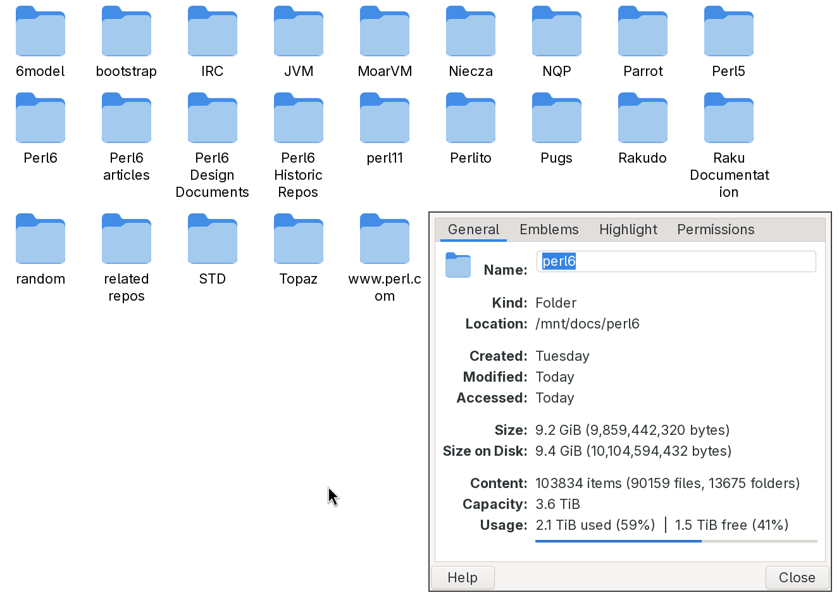The width and height of the screenshot is (839, 602).
Task: Click the Perl6 articles folder icon
Action: pos(127,118)
